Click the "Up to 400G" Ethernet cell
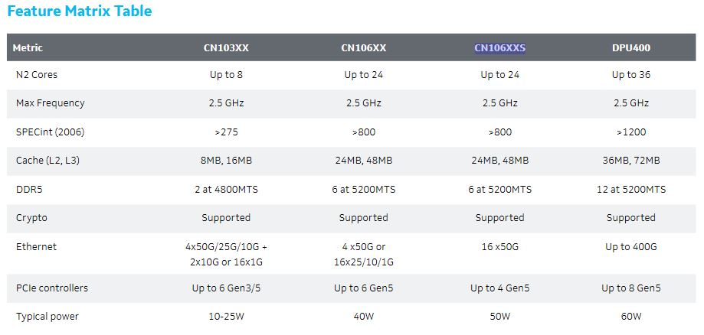The width and height of the screenshot is (704, 335). point(630,246)
